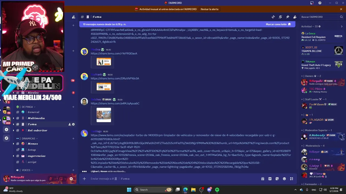The height and width of the screenshot is (194, 346).
Task: Open the apps launcher icon in message bar
Action: (292, 179)
